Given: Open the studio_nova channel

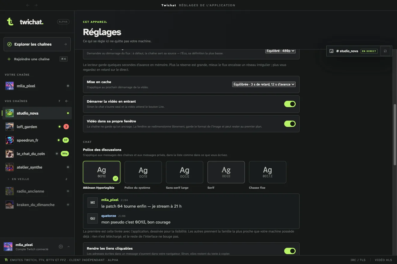Looking at the screenshot, I should (x=37, y=113).
